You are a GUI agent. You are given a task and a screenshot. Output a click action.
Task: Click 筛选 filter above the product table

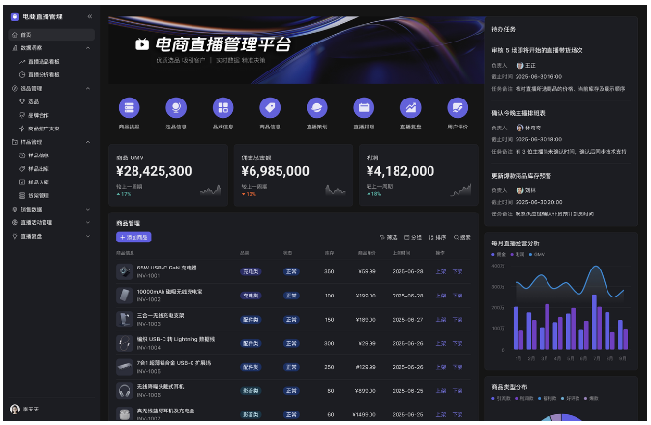click(x=388, y=237)
